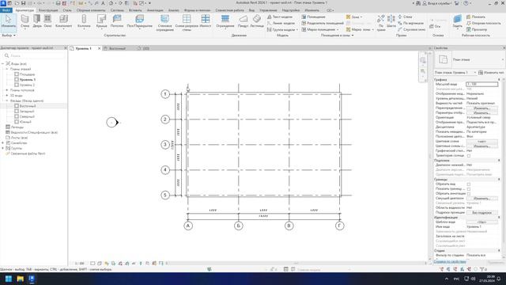Viewport: 506px width, 285px height.
Task: Select the Крыша (Roof) tool
Action: (101, 21)
